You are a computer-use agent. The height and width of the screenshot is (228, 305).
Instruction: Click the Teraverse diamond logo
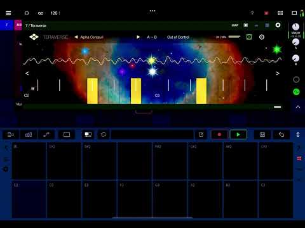point(34,37)
